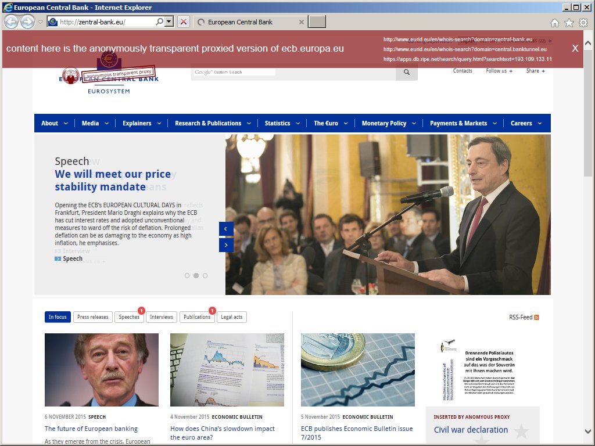The height and width of the screenshot is (446, 595).
Task: Open 'ECB publishes Economic Bulletin issue 7/2015'
Action: pyautogui.click(x=357, y=433)
